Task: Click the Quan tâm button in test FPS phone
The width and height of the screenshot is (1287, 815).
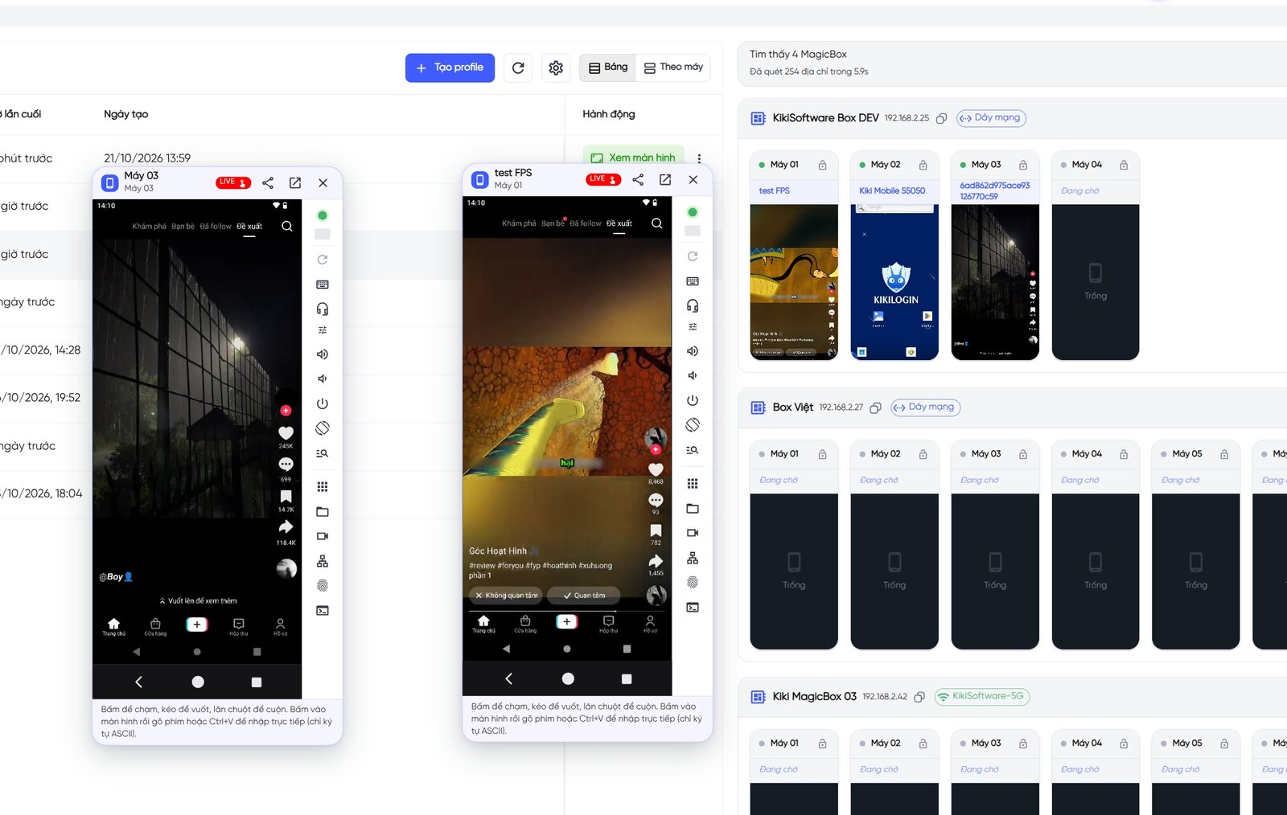Action: coord(584,596)
